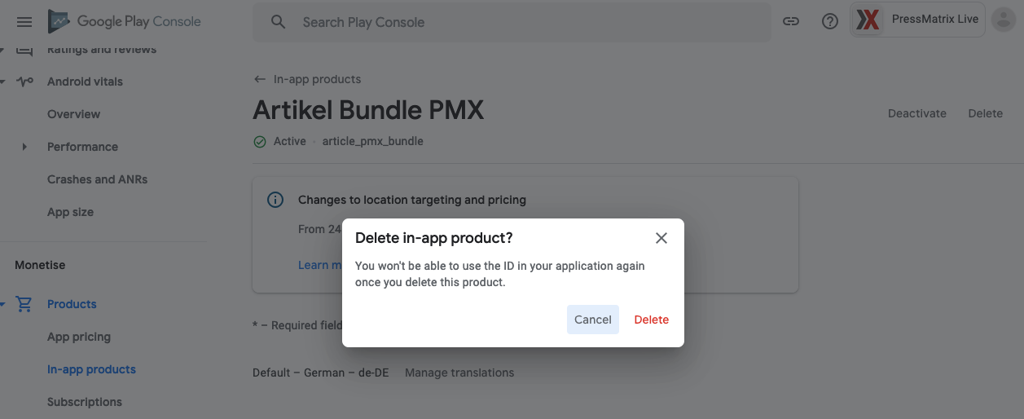Copy page link with chain icon

[x=791, y=22]
